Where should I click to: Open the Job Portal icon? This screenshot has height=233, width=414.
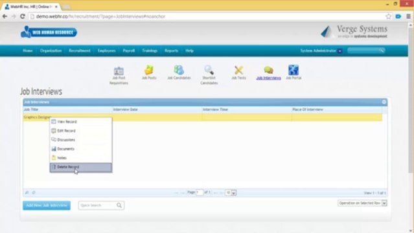coord(293,70)
